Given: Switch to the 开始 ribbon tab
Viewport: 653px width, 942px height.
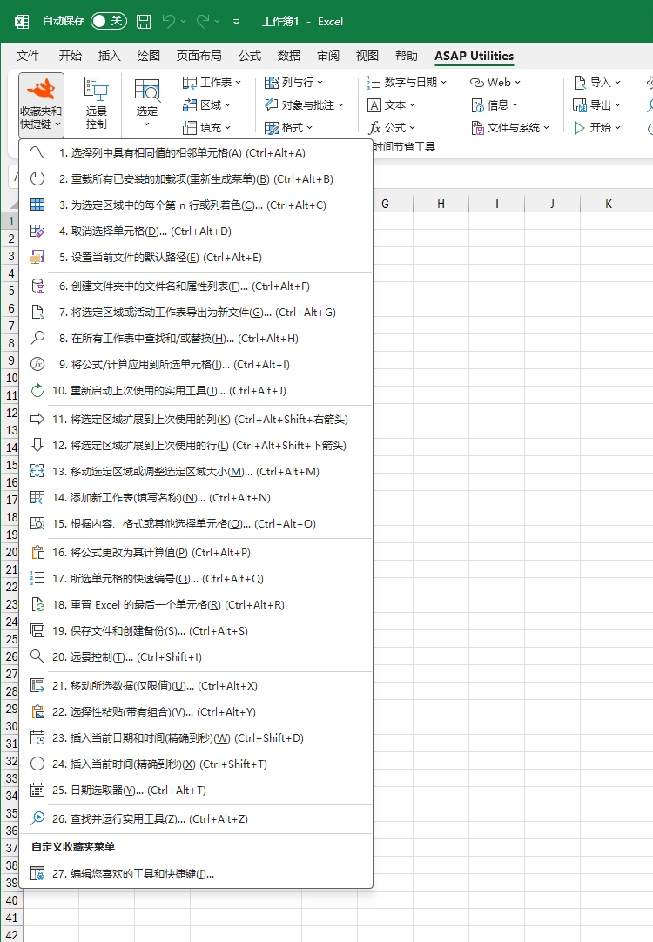Looking at the screenshot, I should coord(71,56).
